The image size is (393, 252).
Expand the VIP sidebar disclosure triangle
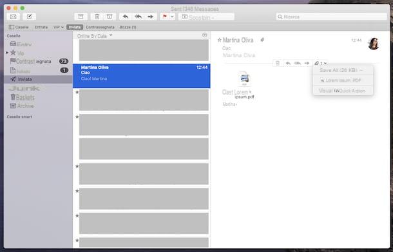(7, 53)
